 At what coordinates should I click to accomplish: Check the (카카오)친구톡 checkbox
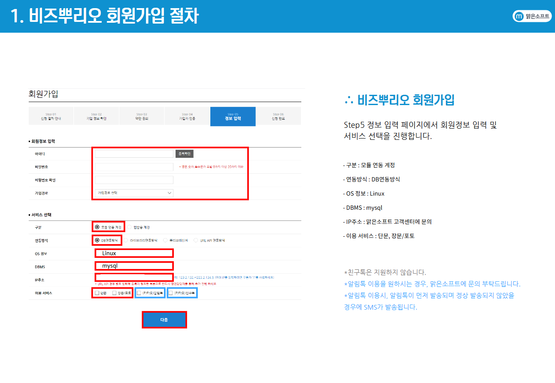[171, 293]
